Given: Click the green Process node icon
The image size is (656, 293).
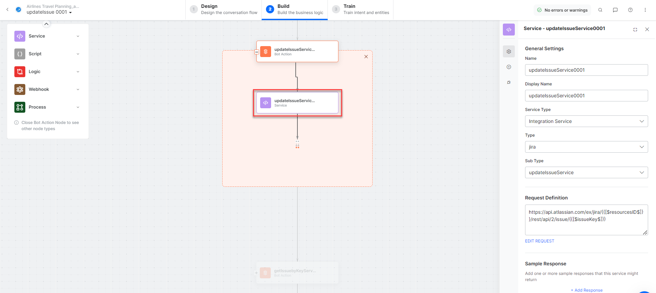Looking at the screenshot, I should (20, 107).
